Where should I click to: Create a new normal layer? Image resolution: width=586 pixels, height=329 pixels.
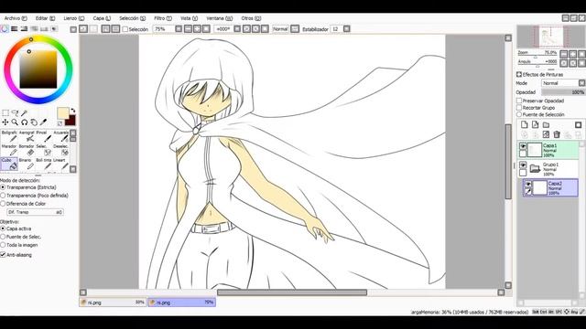pyautogui.click(x=525, y=125)
